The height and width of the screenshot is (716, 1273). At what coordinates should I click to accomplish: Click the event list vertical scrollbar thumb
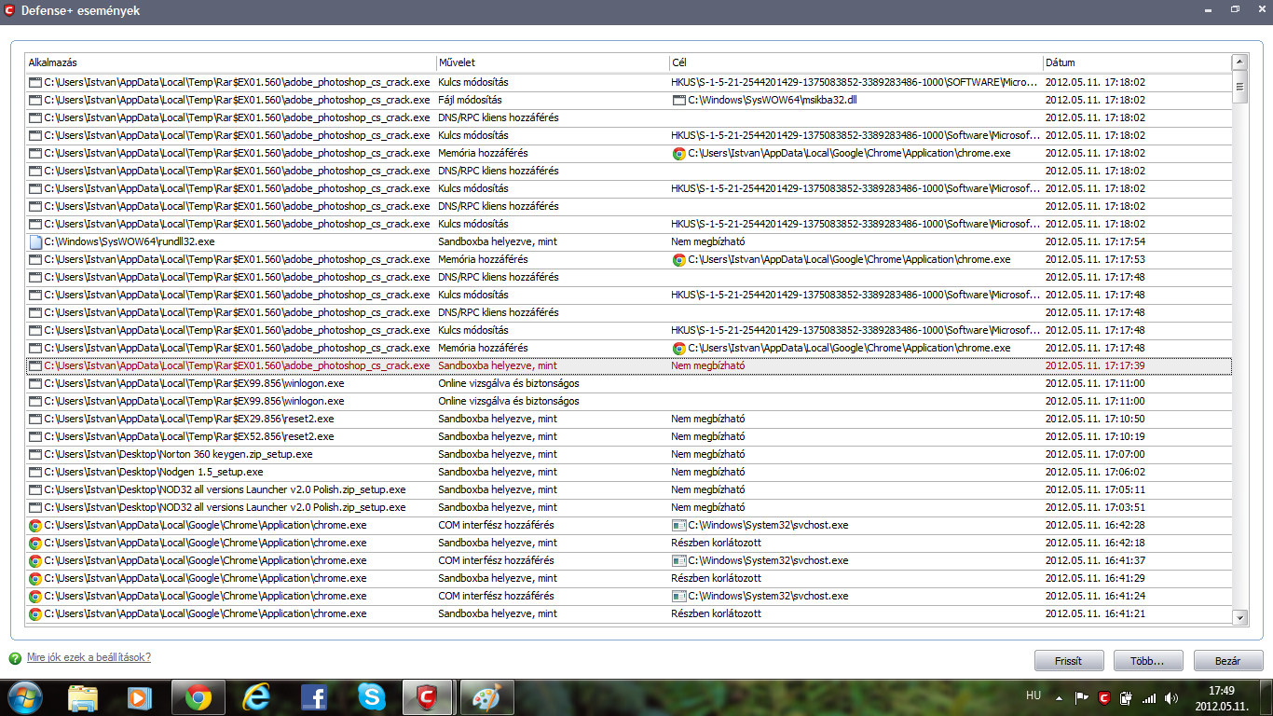tap(1239, 88)
